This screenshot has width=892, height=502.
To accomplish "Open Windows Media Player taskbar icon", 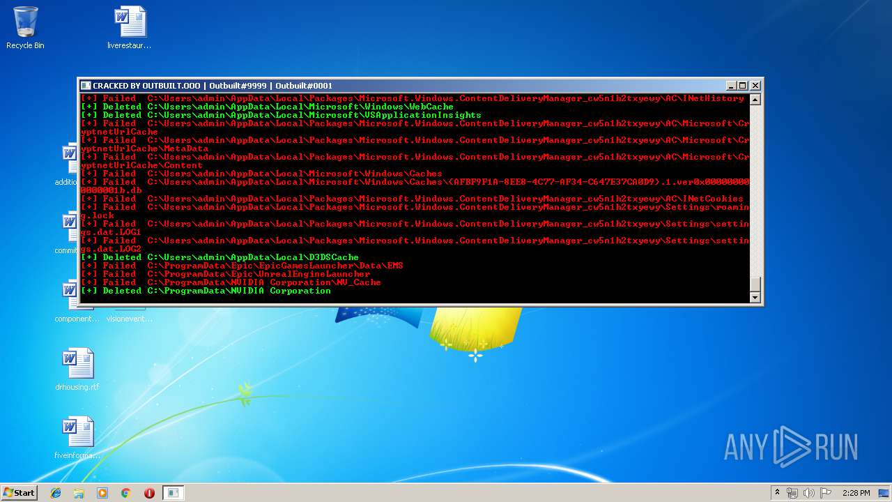I will coord(102,493).
